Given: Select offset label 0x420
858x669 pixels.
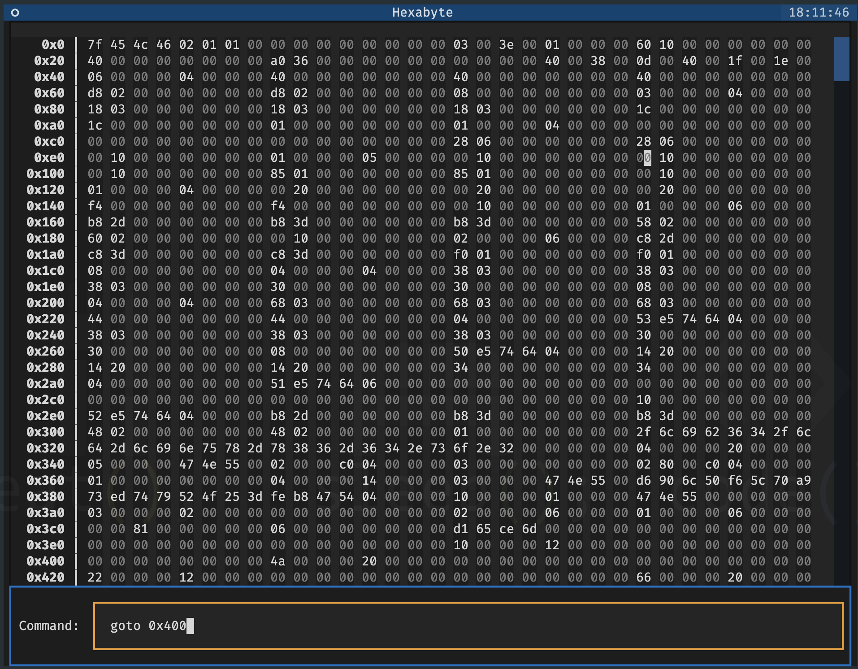Looking at the screenshot, I should pyautogui.click(x=46, y=577).
